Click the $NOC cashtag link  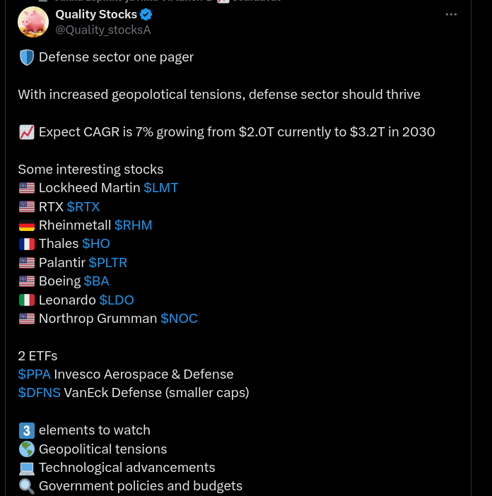[179, 319]
